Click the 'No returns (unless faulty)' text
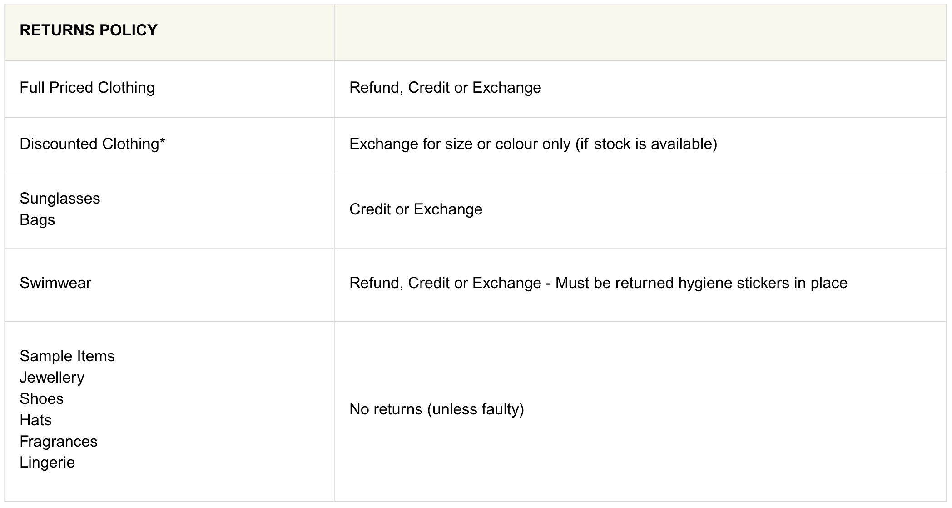 [x=436, y=409]
